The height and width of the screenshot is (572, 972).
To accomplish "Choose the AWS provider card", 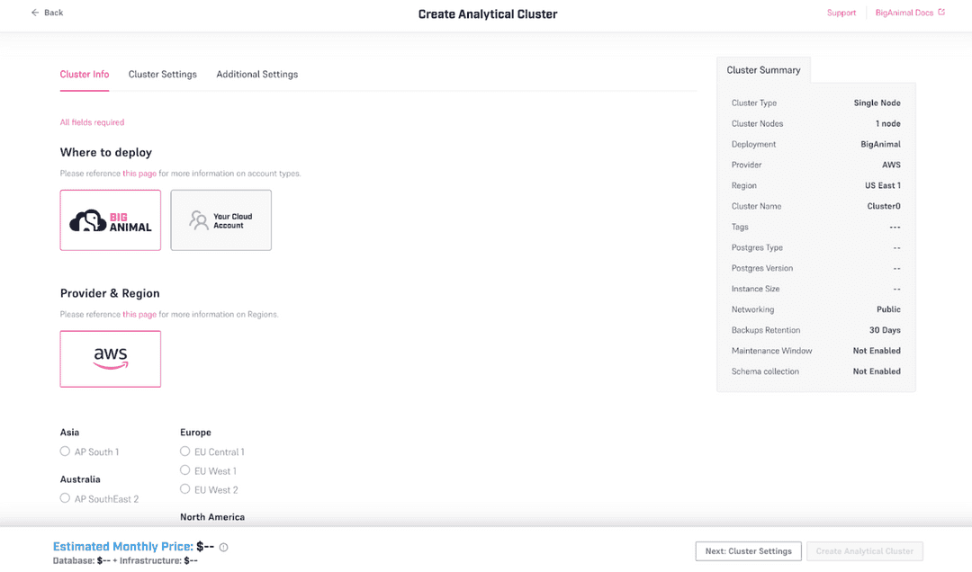I will [111, 359].
